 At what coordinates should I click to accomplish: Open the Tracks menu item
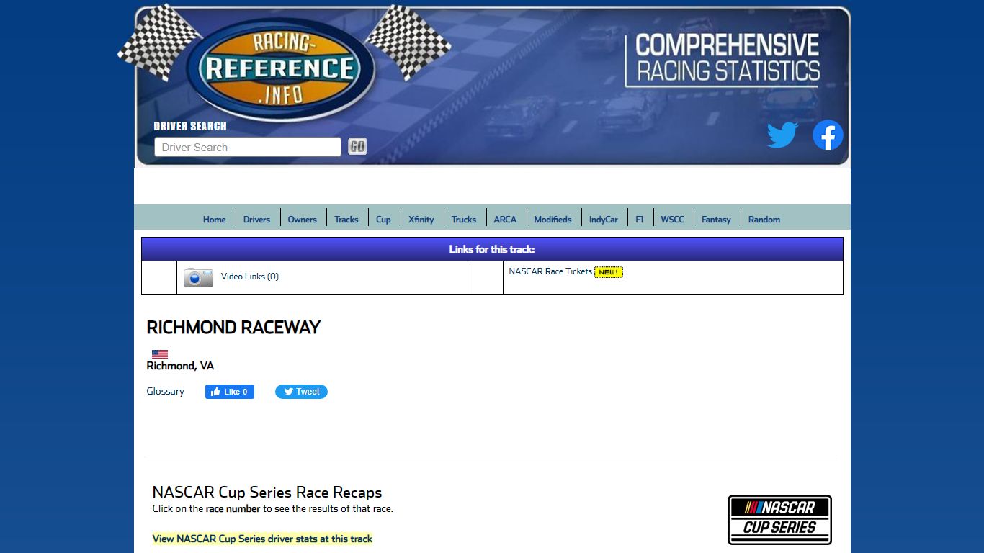tap(346, 220)
